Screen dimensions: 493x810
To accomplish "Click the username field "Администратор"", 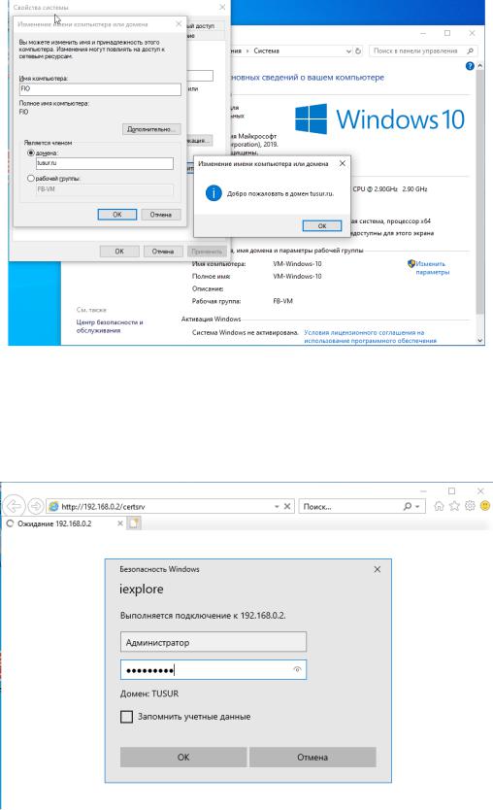I will tap(214, 642).
